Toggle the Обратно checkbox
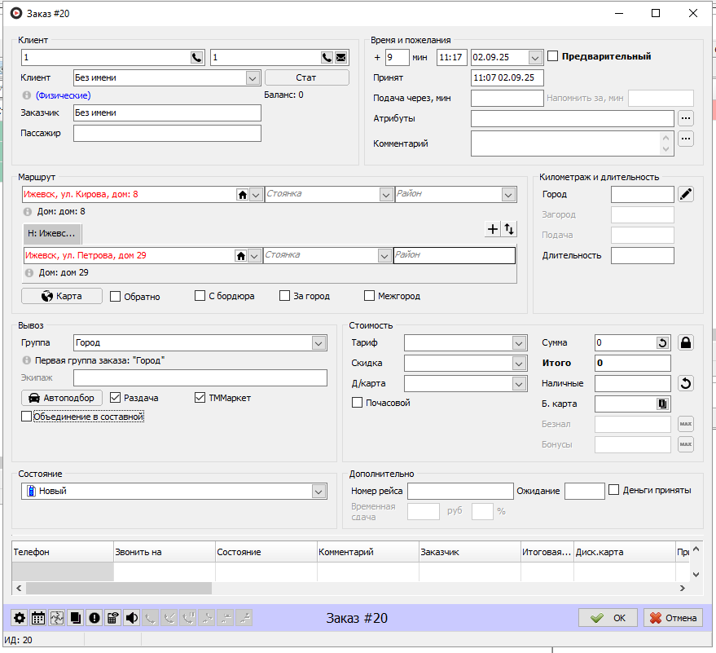Screen dimensions: 716x653 pos(116,296)
